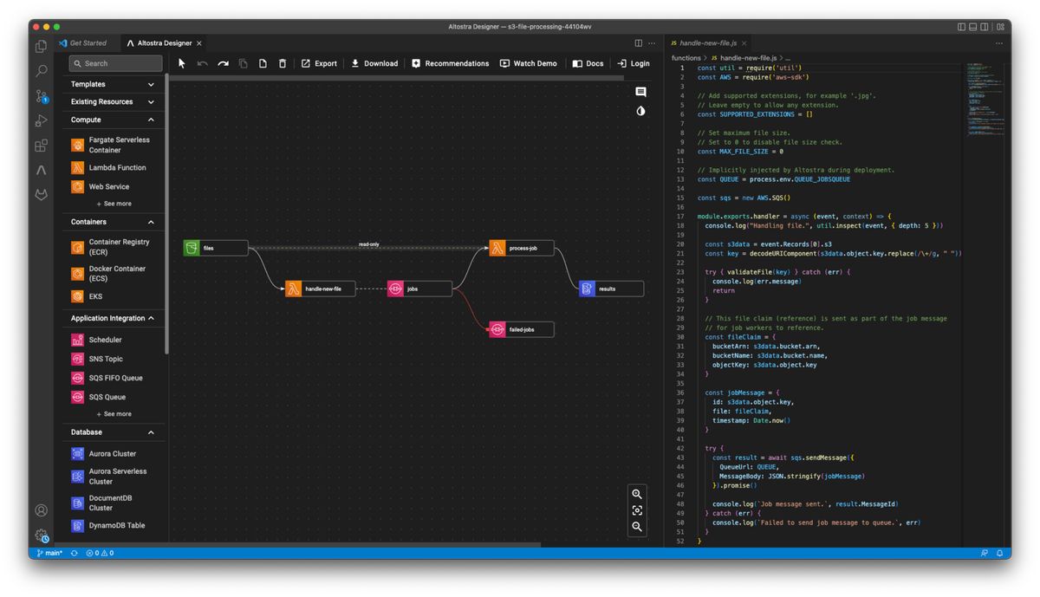
Task: Switch to the Get Started tab
Action: coord(88,42)
